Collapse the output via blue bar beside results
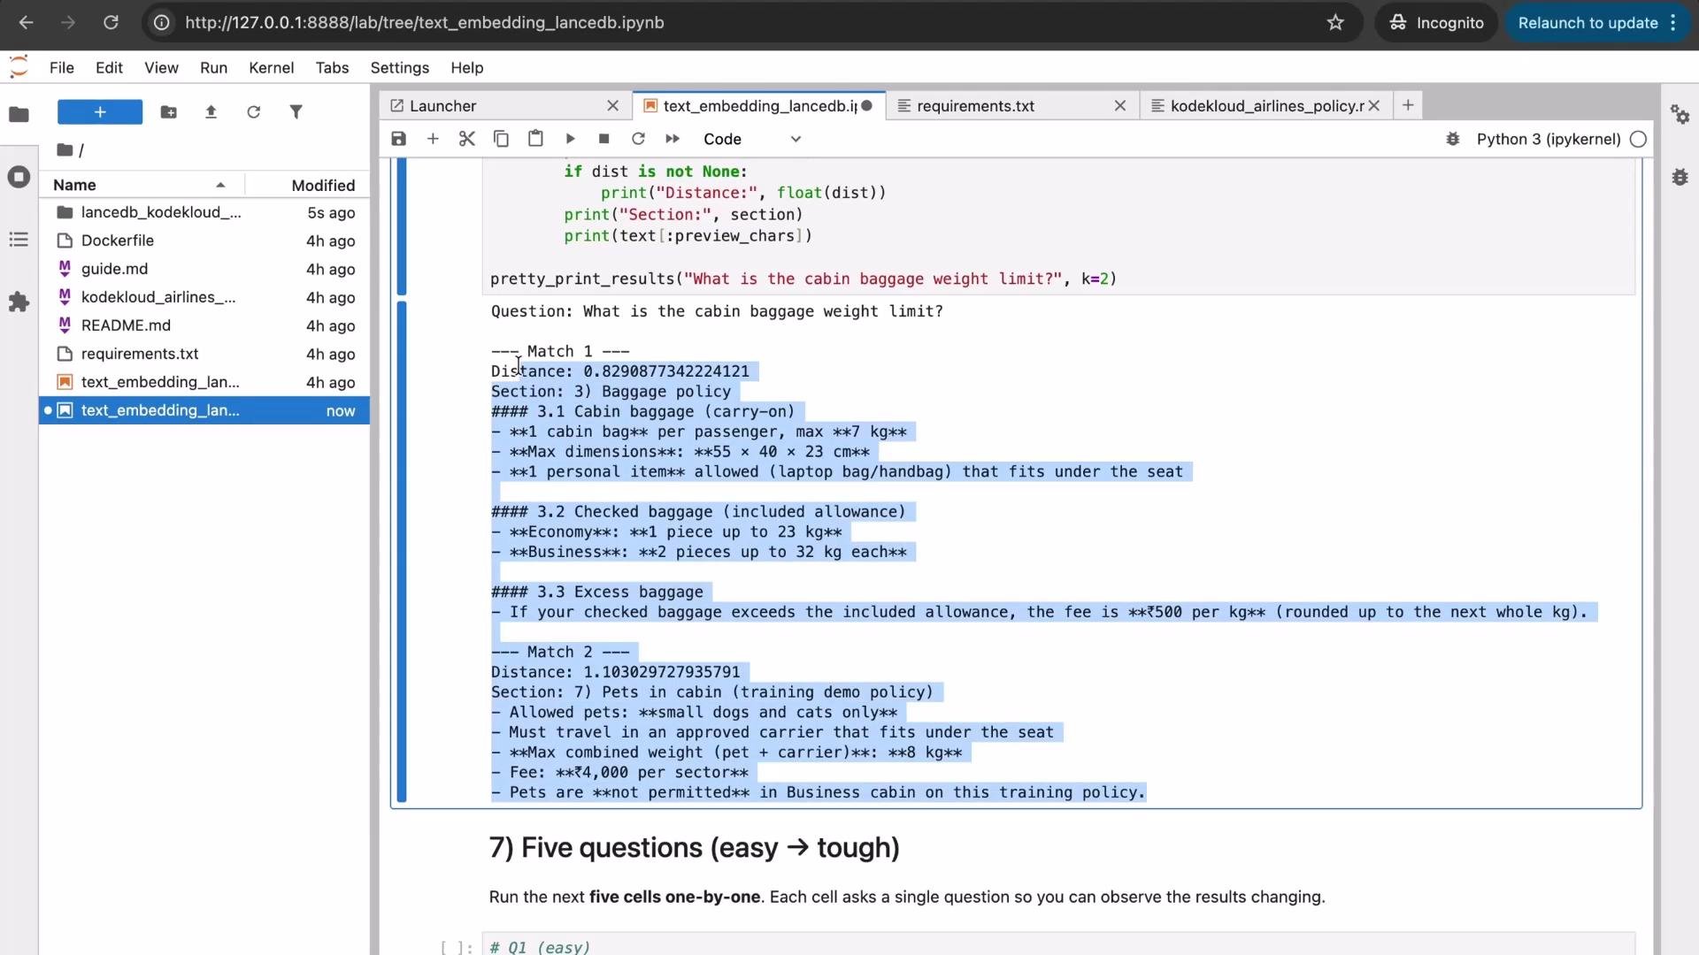Viewport: 1699px width, 955px height. 402,552
